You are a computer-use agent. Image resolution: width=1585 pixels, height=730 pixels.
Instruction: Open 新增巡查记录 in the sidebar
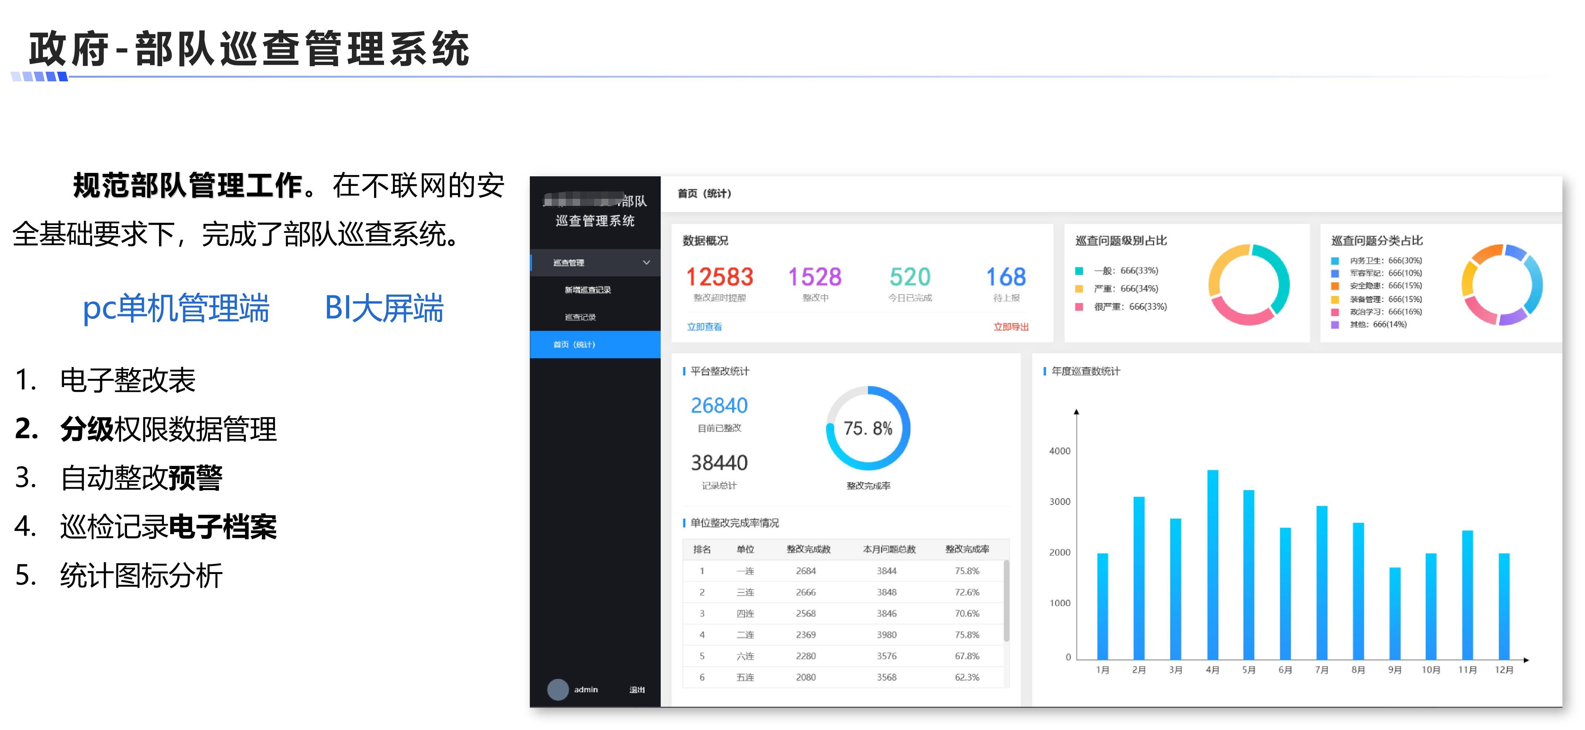coord(588,290)
